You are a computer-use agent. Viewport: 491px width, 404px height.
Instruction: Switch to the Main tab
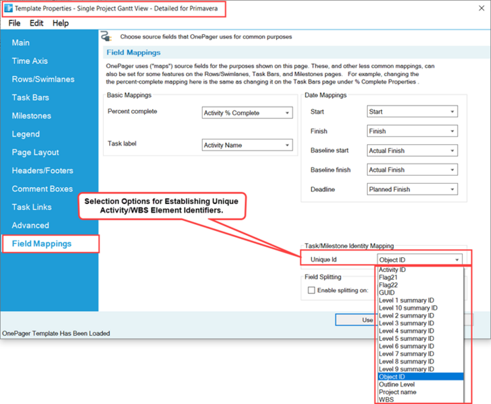tap(21, 43)
